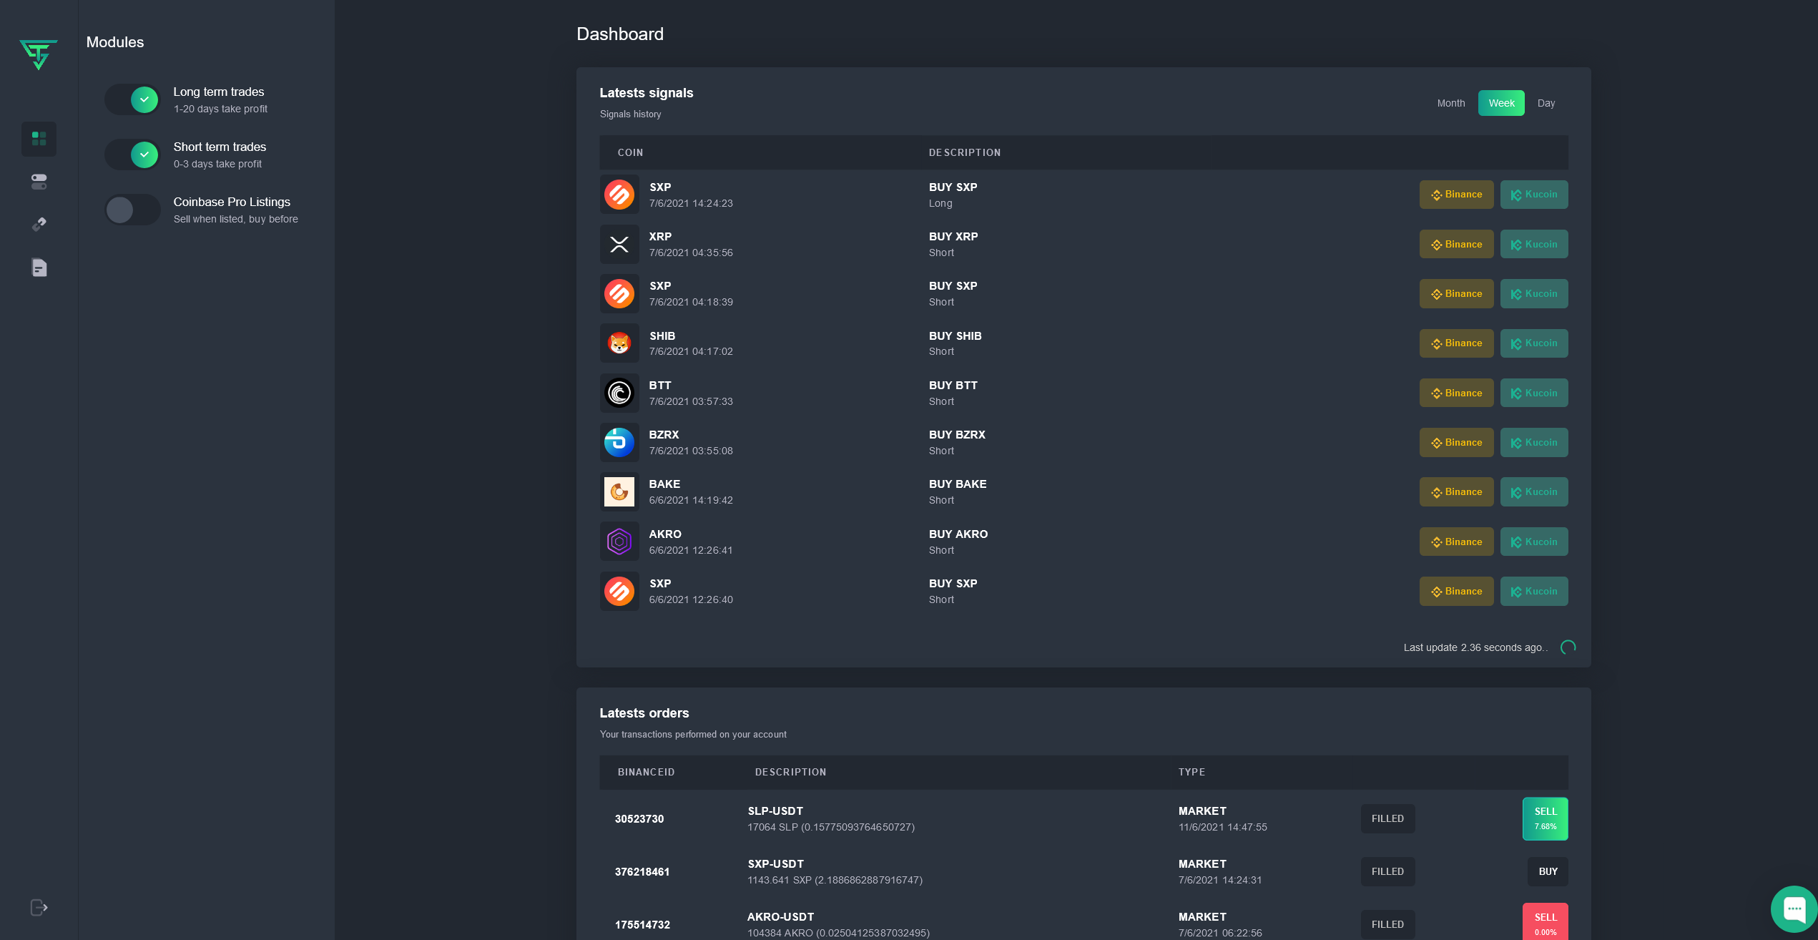The height and width of the screenshot is (940, 1818).
Task: Click the tools icon in sidebar
Action: tap(39, 225)
